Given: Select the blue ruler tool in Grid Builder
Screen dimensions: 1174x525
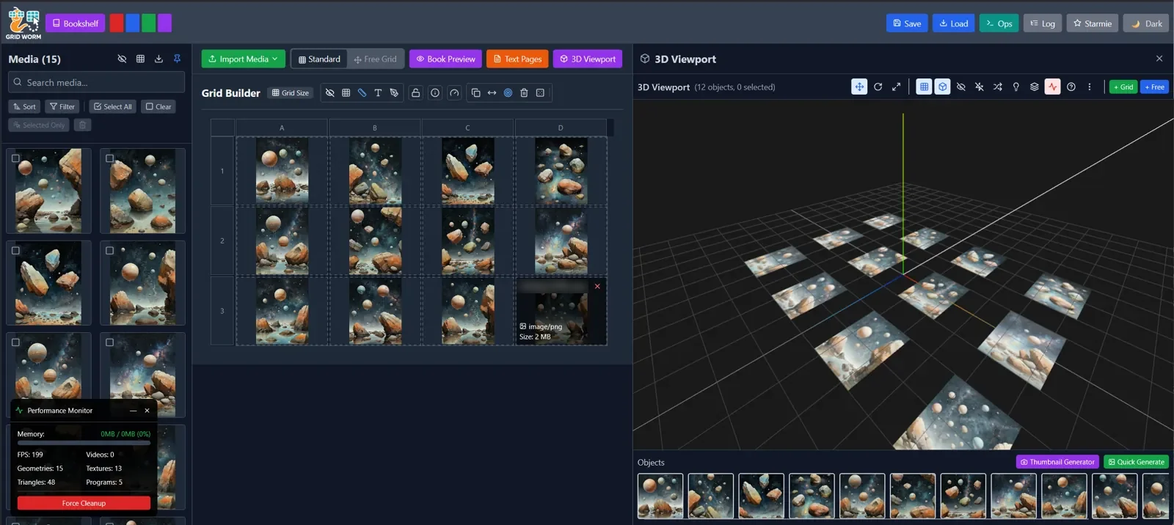Looking at the screenshot, I should point(362,92).
